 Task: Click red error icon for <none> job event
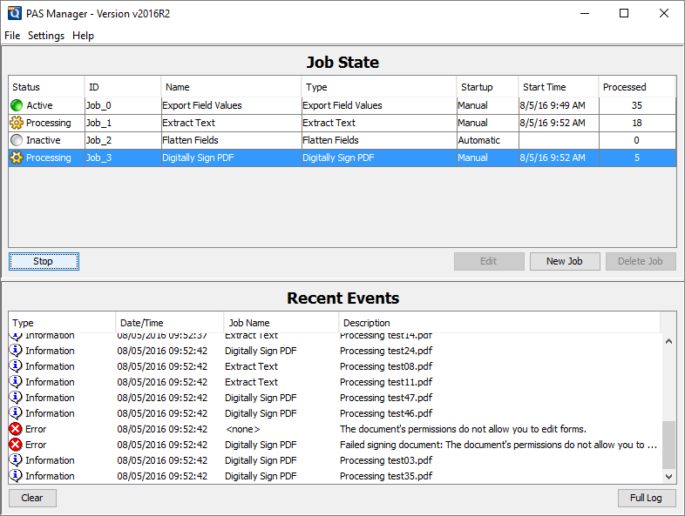16,429
